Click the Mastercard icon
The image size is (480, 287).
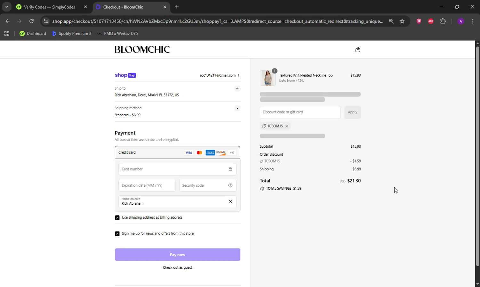point(199,152)
